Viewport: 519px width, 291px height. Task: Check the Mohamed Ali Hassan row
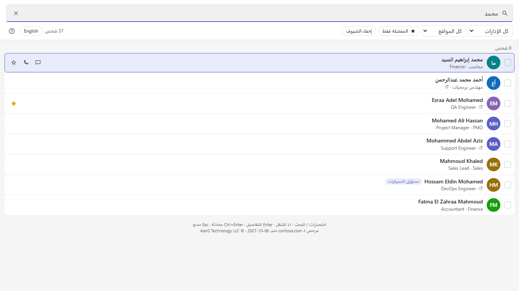(508, 124)
